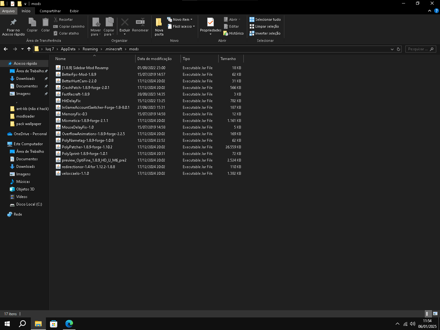Open the Arquivo menu tab
The width and height of the screenshot is (440, 330).
click(8, 11)
